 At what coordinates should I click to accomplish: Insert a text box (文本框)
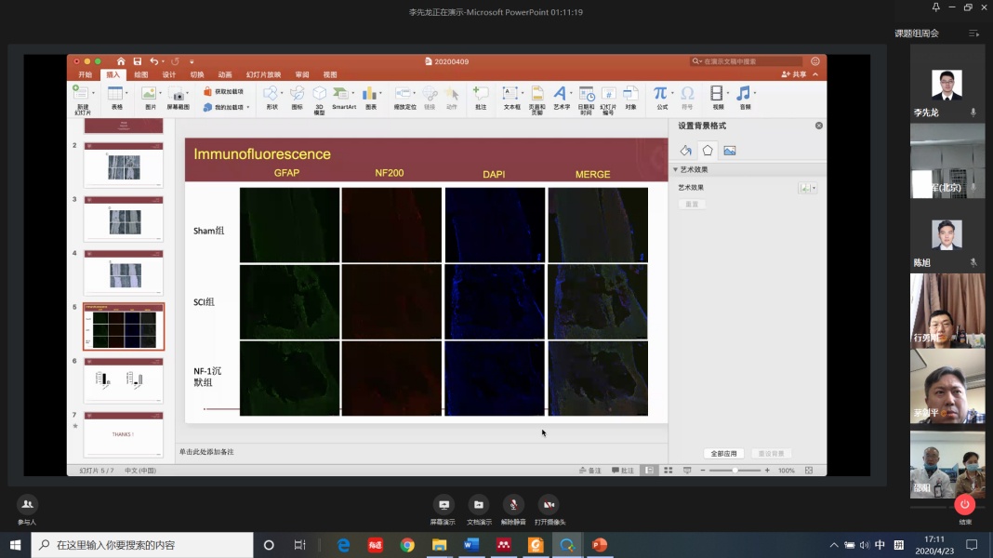pyautogui.click(x=511, y=95)
